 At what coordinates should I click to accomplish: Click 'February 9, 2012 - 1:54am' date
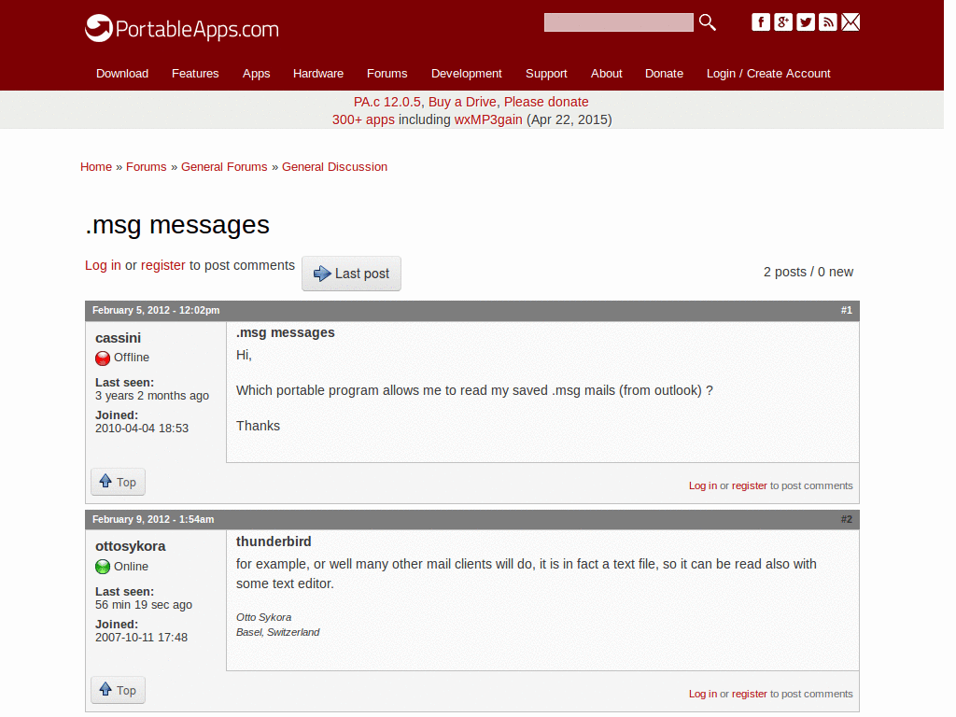(153, 519)
